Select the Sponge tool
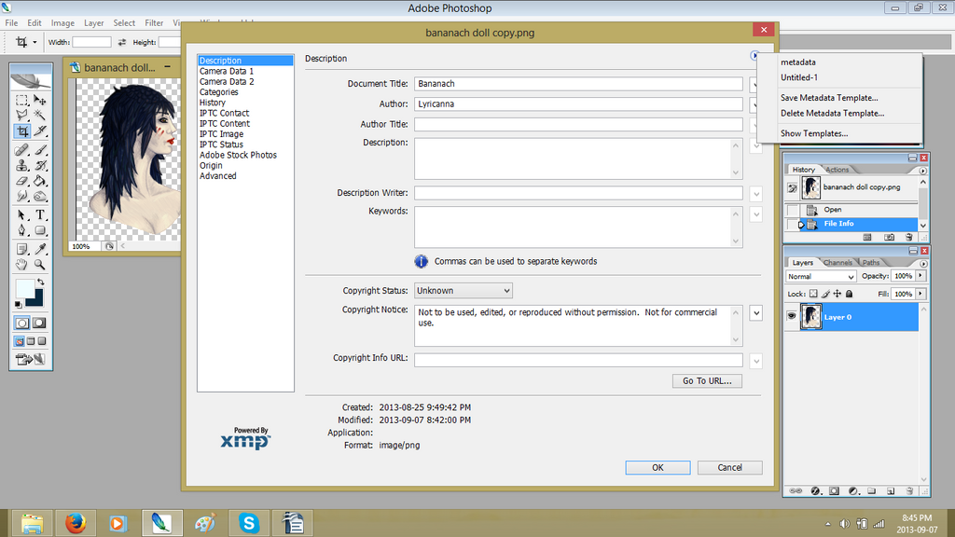This screenshot has width=955, height=537. tap(39, 196)
